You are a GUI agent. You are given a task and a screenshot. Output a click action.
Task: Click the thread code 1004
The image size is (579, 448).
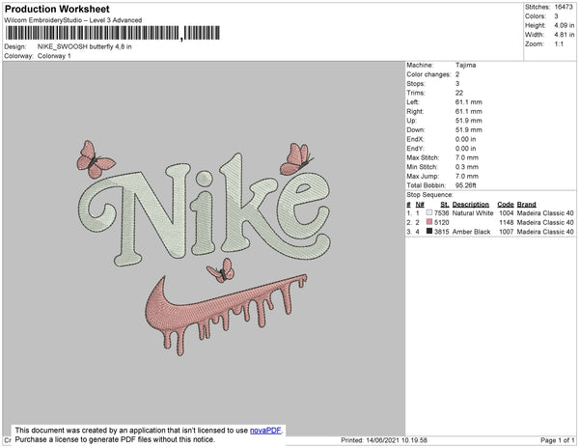pos(506,213)
